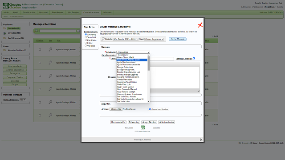Click the magnifier icon next to Período

point(103,39)
